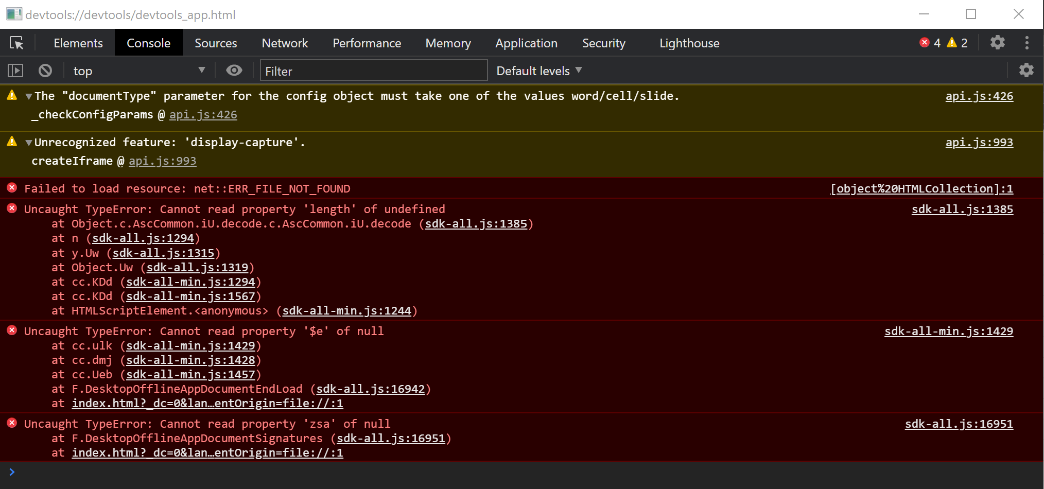Click into the console Filter text box
This screenshot has width=1044, height=489.
tap(373, 71)
